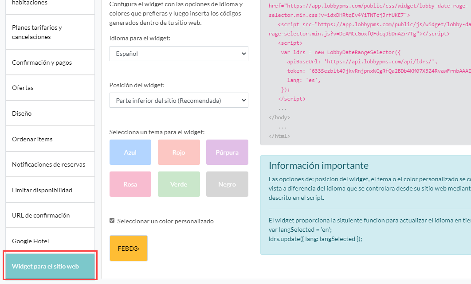The image size is (471, 284).
Task: Go to Ofertas section
Action: [x=50, y=88]
